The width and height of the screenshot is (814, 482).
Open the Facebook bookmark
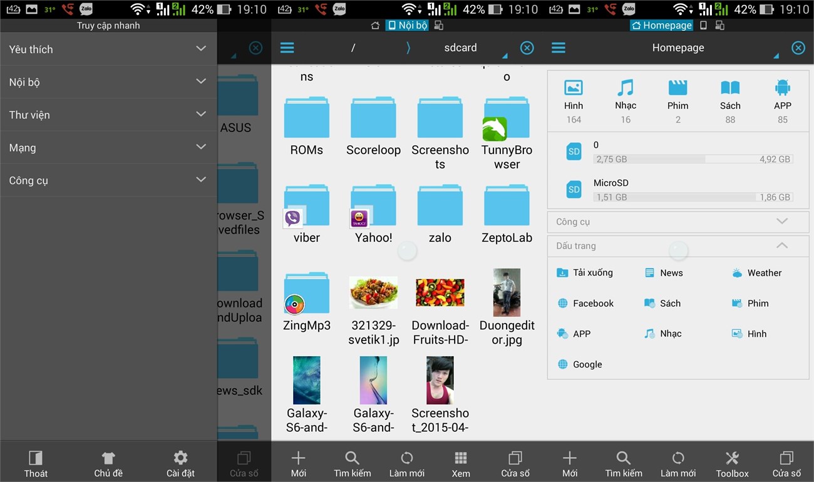585,303
